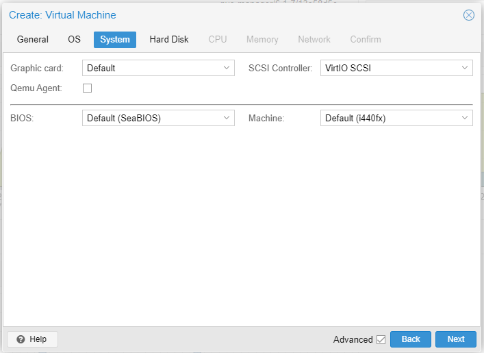Open the Machine type dropdown arrow
This screenshot has height=353, width=484.
[x=465, y=118]
